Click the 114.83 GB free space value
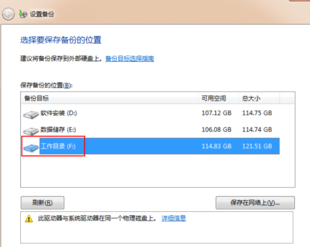Image resolution: width=310 pixels, height=247 pixels. [x=217, y=146]
